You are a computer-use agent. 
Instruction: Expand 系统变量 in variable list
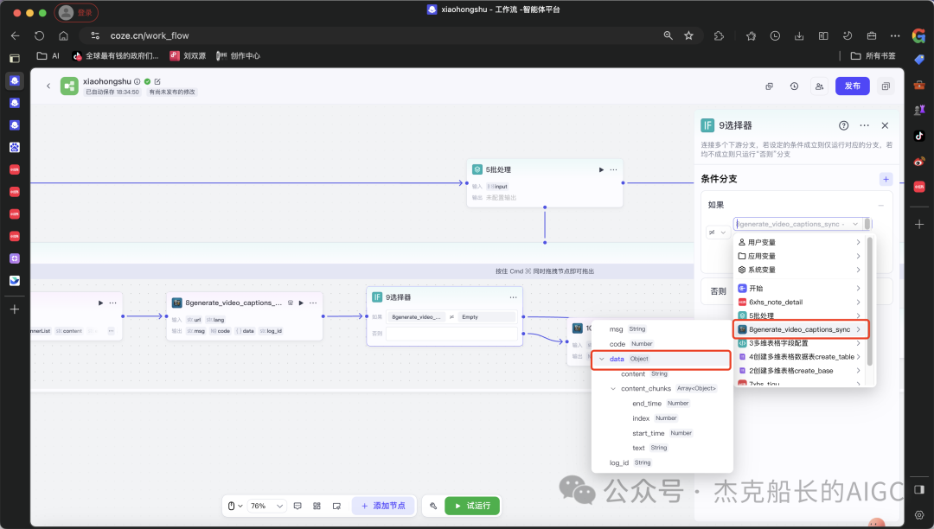[x=799, y=270]
